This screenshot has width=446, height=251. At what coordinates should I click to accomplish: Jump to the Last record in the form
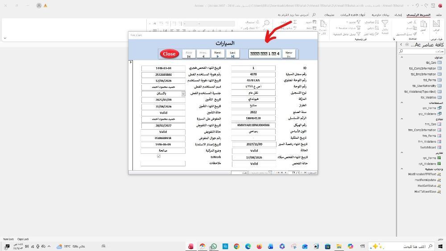(232, 54)
